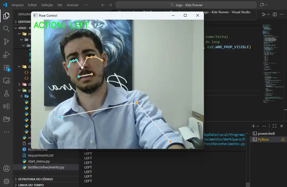Open the run button dropdown arrow
Viewport: 287px width, 187px height.
[268, 14]
